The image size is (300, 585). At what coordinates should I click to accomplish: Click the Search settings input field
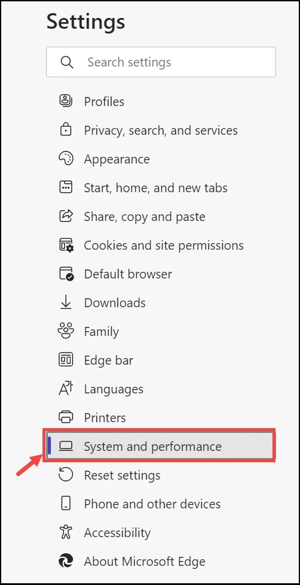(x=161, y=62)
